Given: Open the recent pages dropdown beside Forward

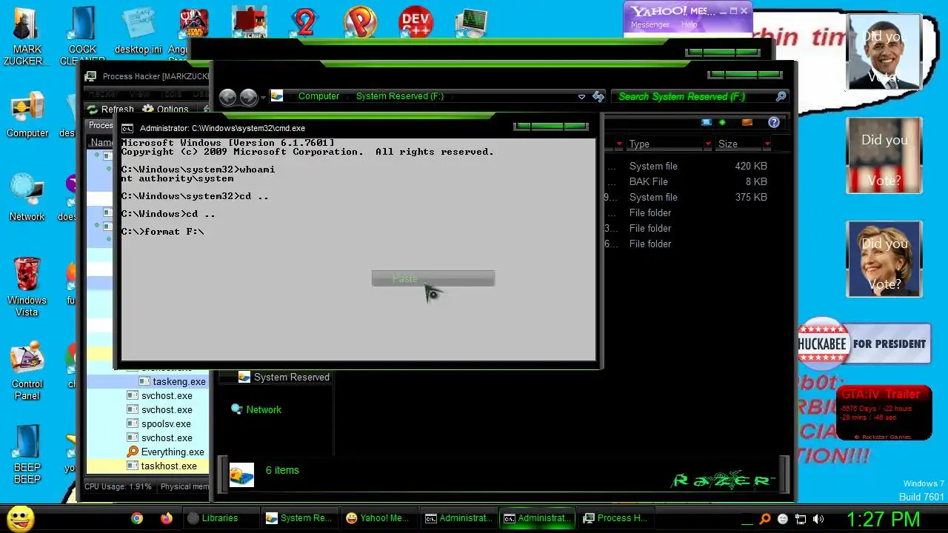Looking at the screenshot, I should coord(262,97).
